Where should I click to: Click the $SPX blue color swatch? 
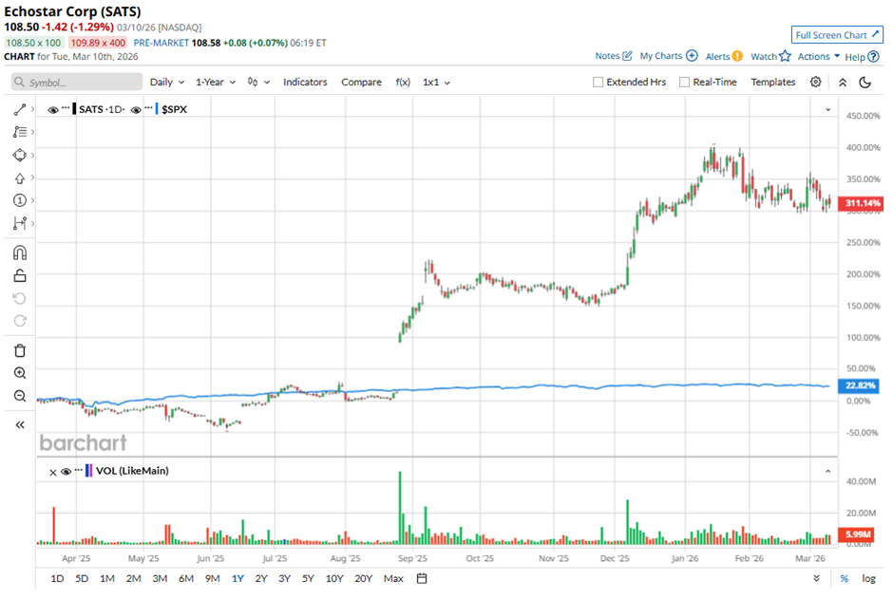coord(157,109)
